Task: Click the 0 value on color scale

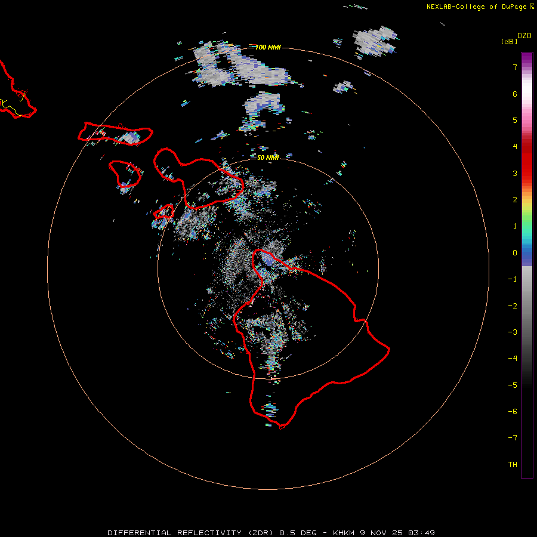Action: pos(515,253)
